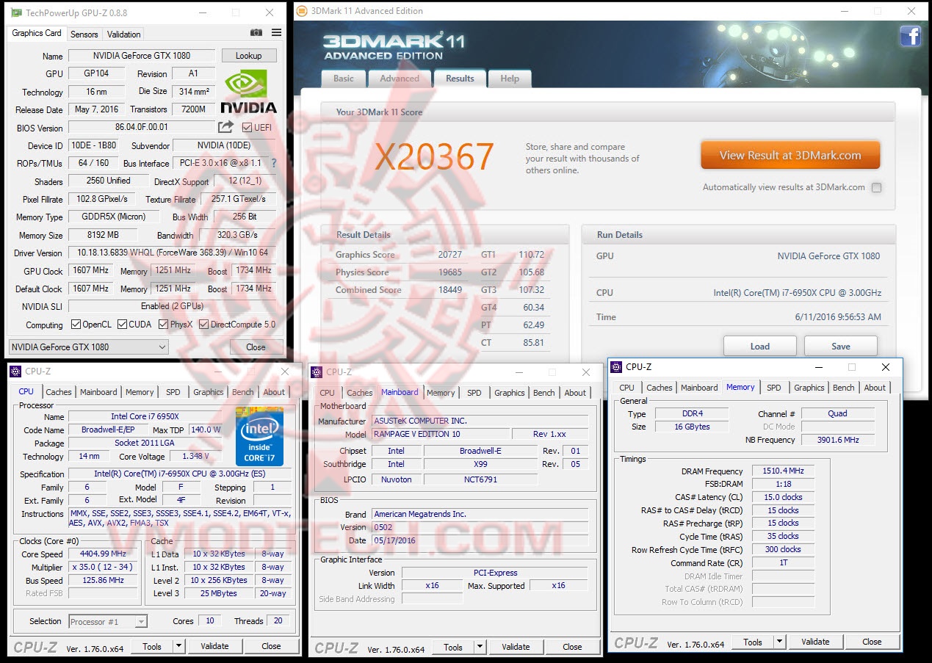Open the NVIDIA GeForce GTX 1080 dropdown in GPU-Z

(x=89, y=347)
